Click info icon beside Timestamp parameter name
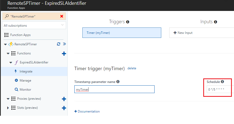Viewport: 234px width, 124px height. click(118, 82)
